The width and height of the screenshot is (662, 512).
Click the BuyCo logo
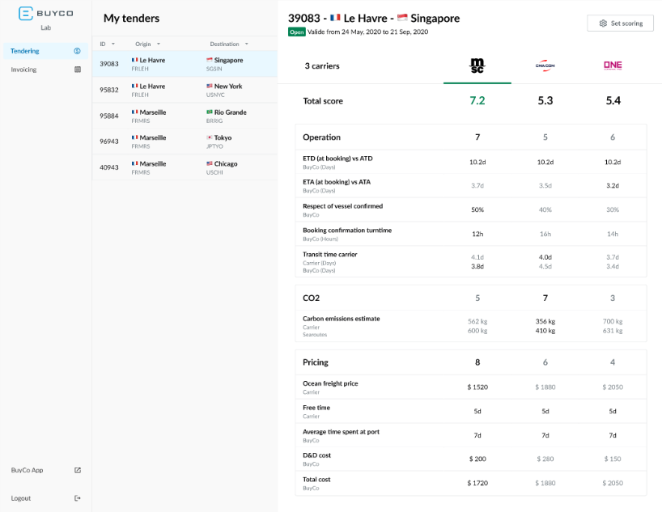pos(45,13)
